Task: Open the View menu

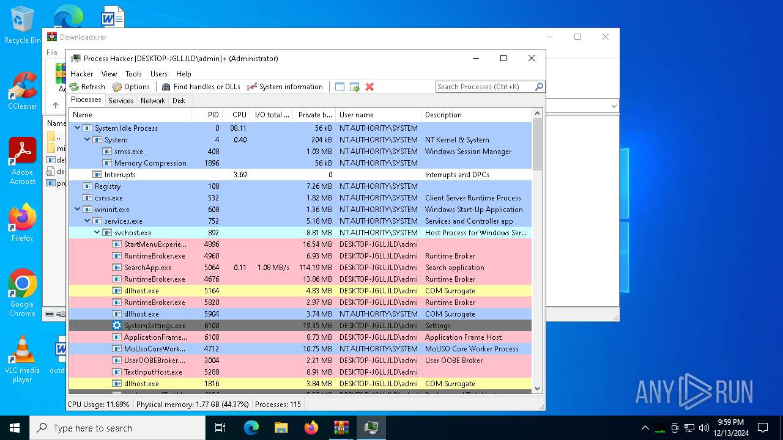Action: [109, 74]
